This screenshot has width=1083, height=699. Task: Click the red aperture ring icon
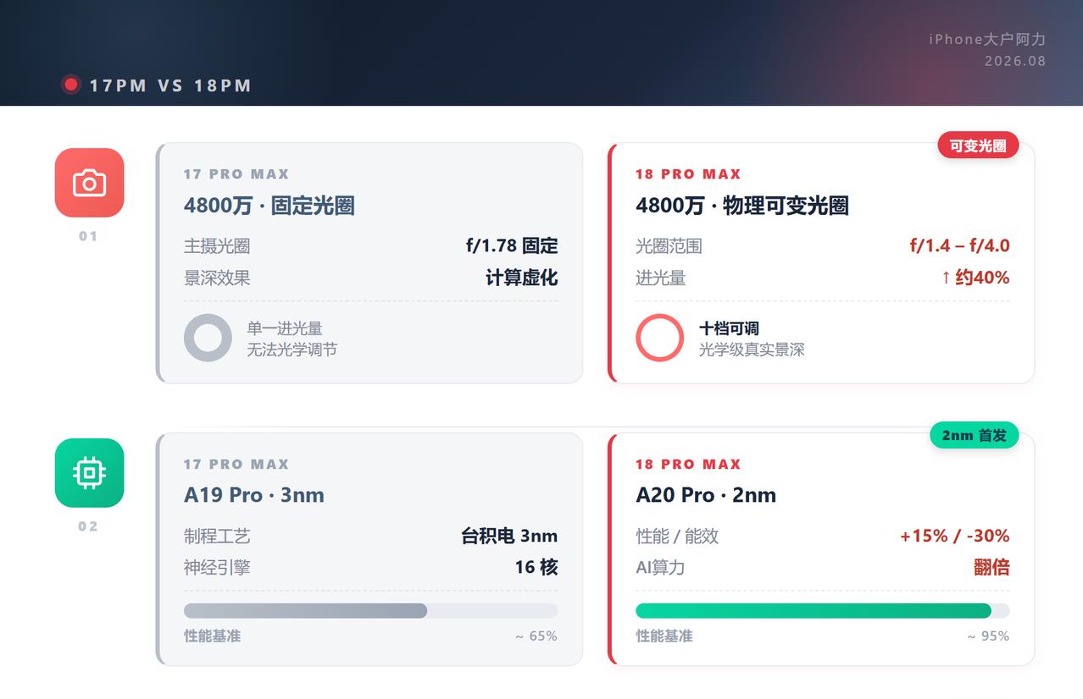(659, 338)
